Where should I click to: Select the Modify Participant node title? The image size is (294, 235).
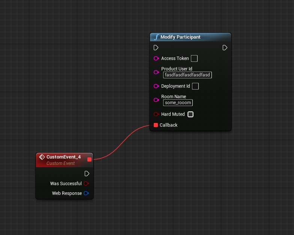point(180,37)
